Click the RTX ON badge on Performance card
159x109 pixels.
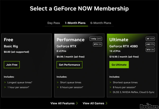point(98,44)
